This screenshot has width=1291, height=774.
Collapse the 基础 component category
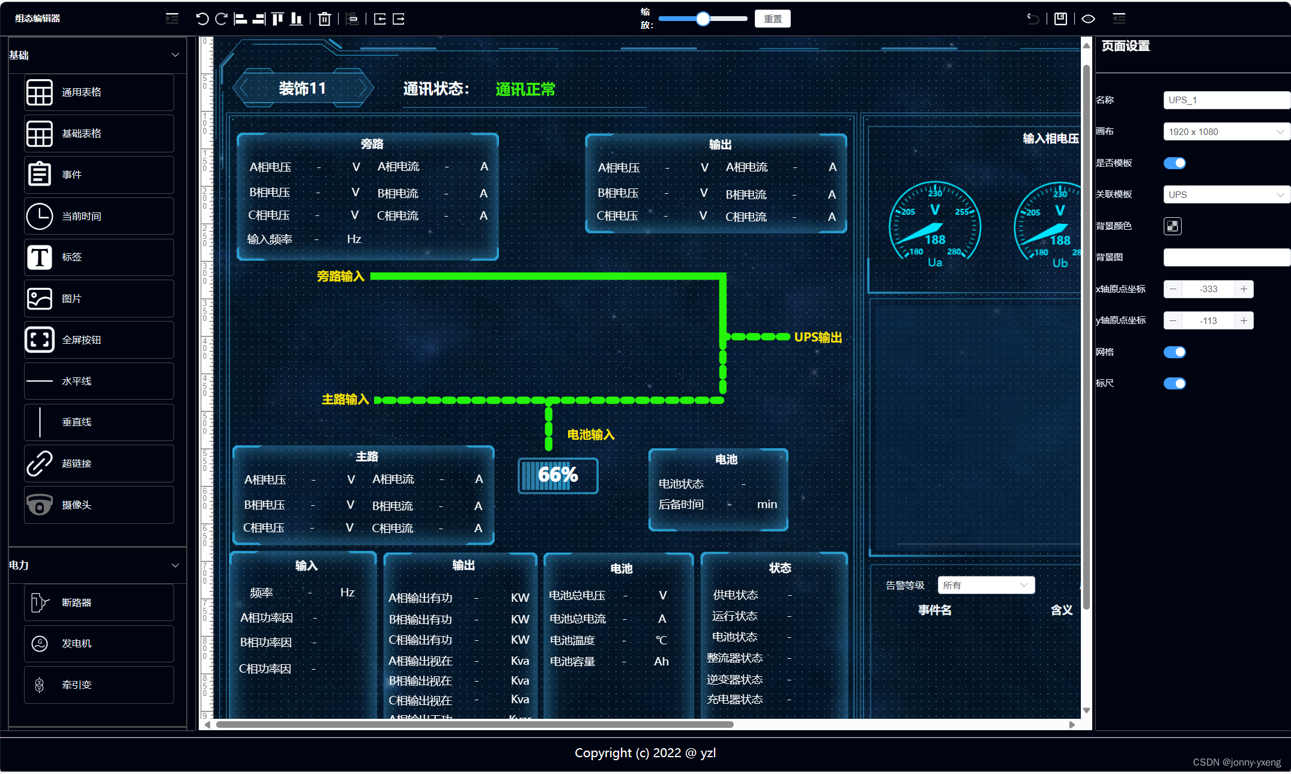pyautogui.click(x=175, y=55)
